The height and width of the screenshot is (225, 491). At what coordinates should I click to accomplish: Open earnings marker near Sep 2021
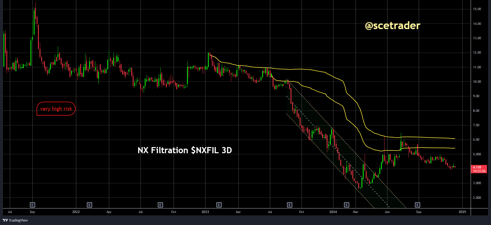[32, 205]
